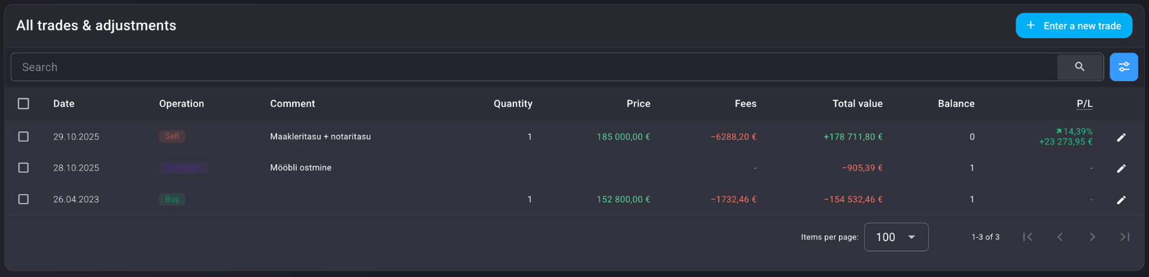
Task: Select the 28.10.2025 row checkbox
Action: [23, 168]
